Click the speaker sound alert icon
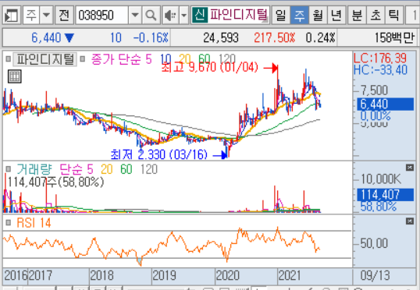Image resolution: width=420 pixels, height=290 pixels. pos(171,16)
